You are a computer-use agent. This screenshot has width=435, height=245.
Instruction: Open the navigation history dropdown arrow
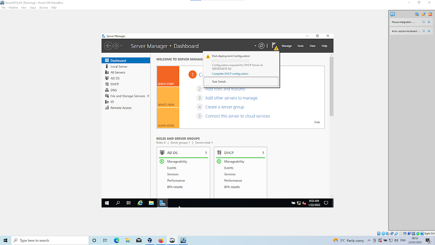click(x=121, y=46)
